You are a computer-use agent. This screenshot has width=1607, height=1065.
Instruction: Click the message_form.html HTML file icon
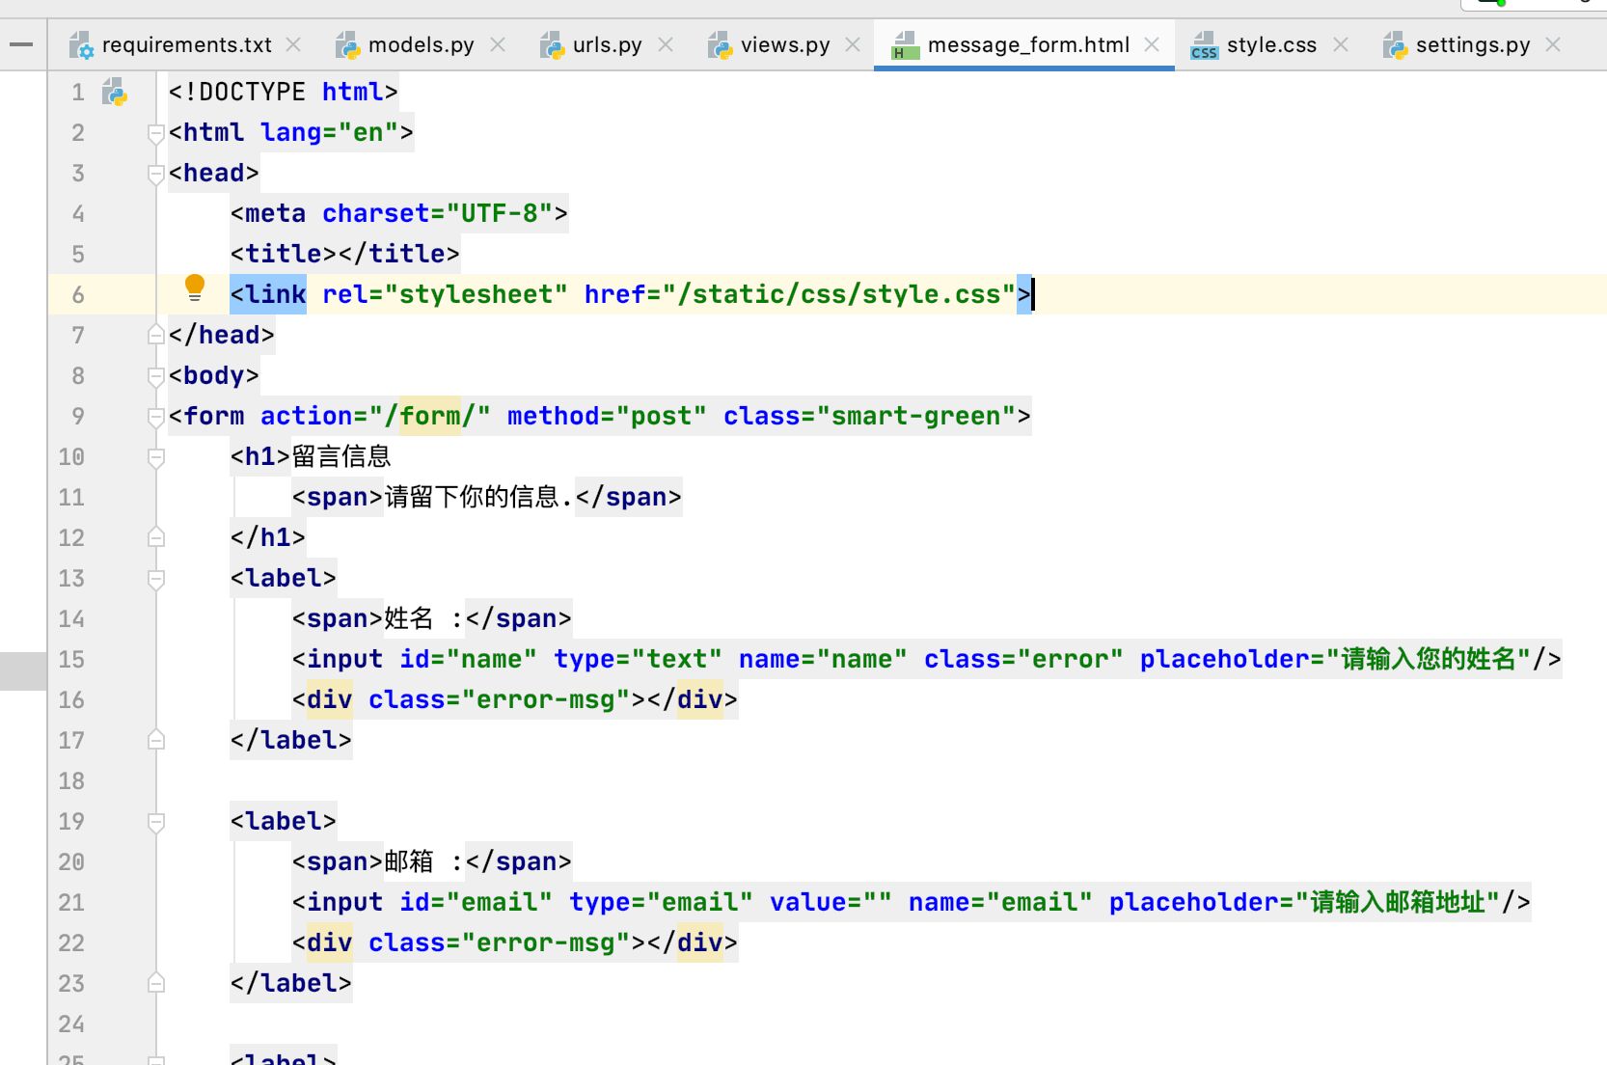905,45
